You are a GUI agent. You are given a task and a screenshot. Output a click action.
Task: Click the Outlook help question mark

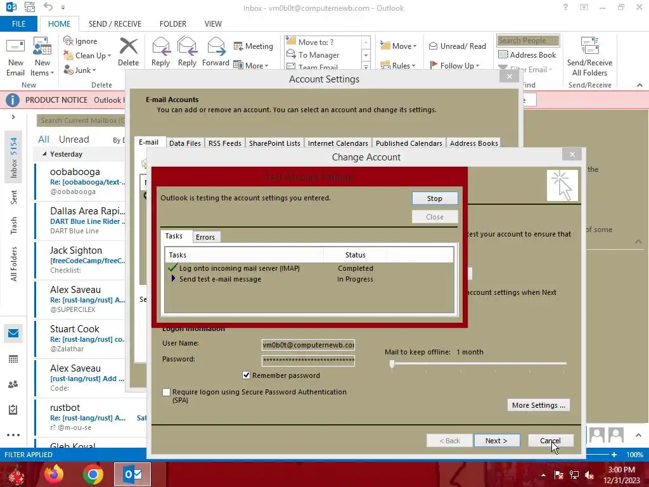(x=565, y=7)
